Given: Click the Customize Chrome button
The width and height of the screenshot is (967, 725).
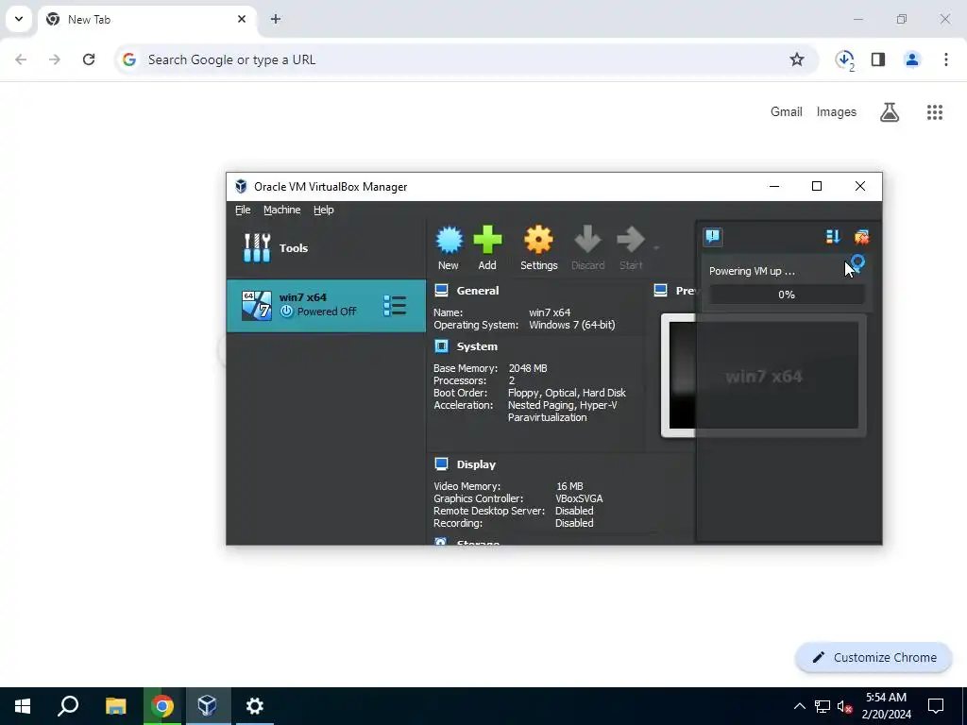Looking at the screenshot, I should click(874, 657).
